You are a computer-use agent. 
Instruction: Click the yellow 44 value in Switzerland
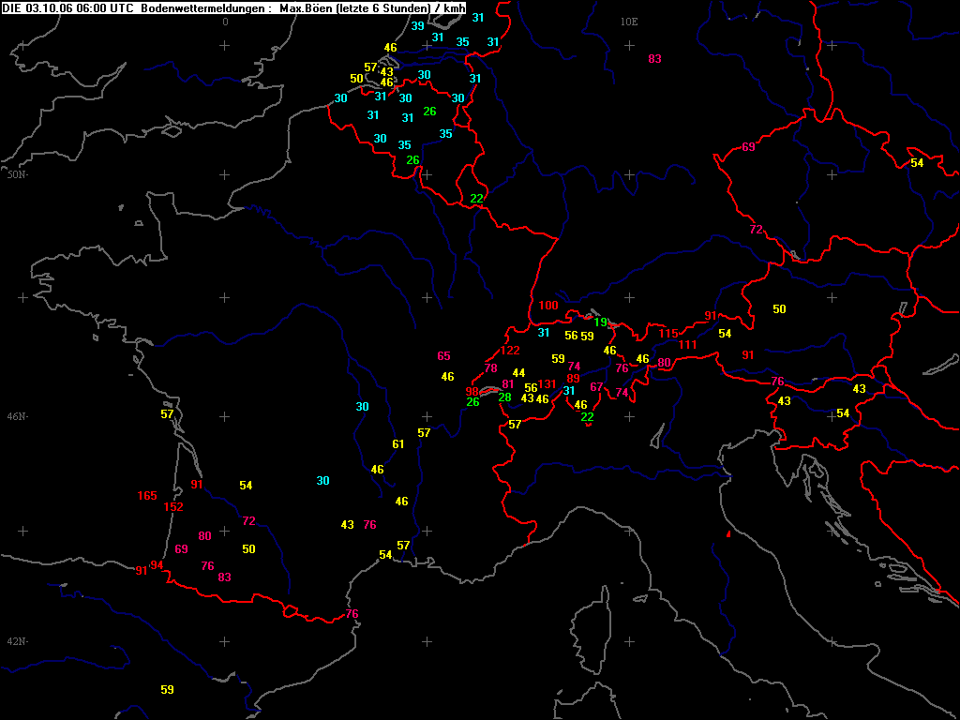(518, 373)
